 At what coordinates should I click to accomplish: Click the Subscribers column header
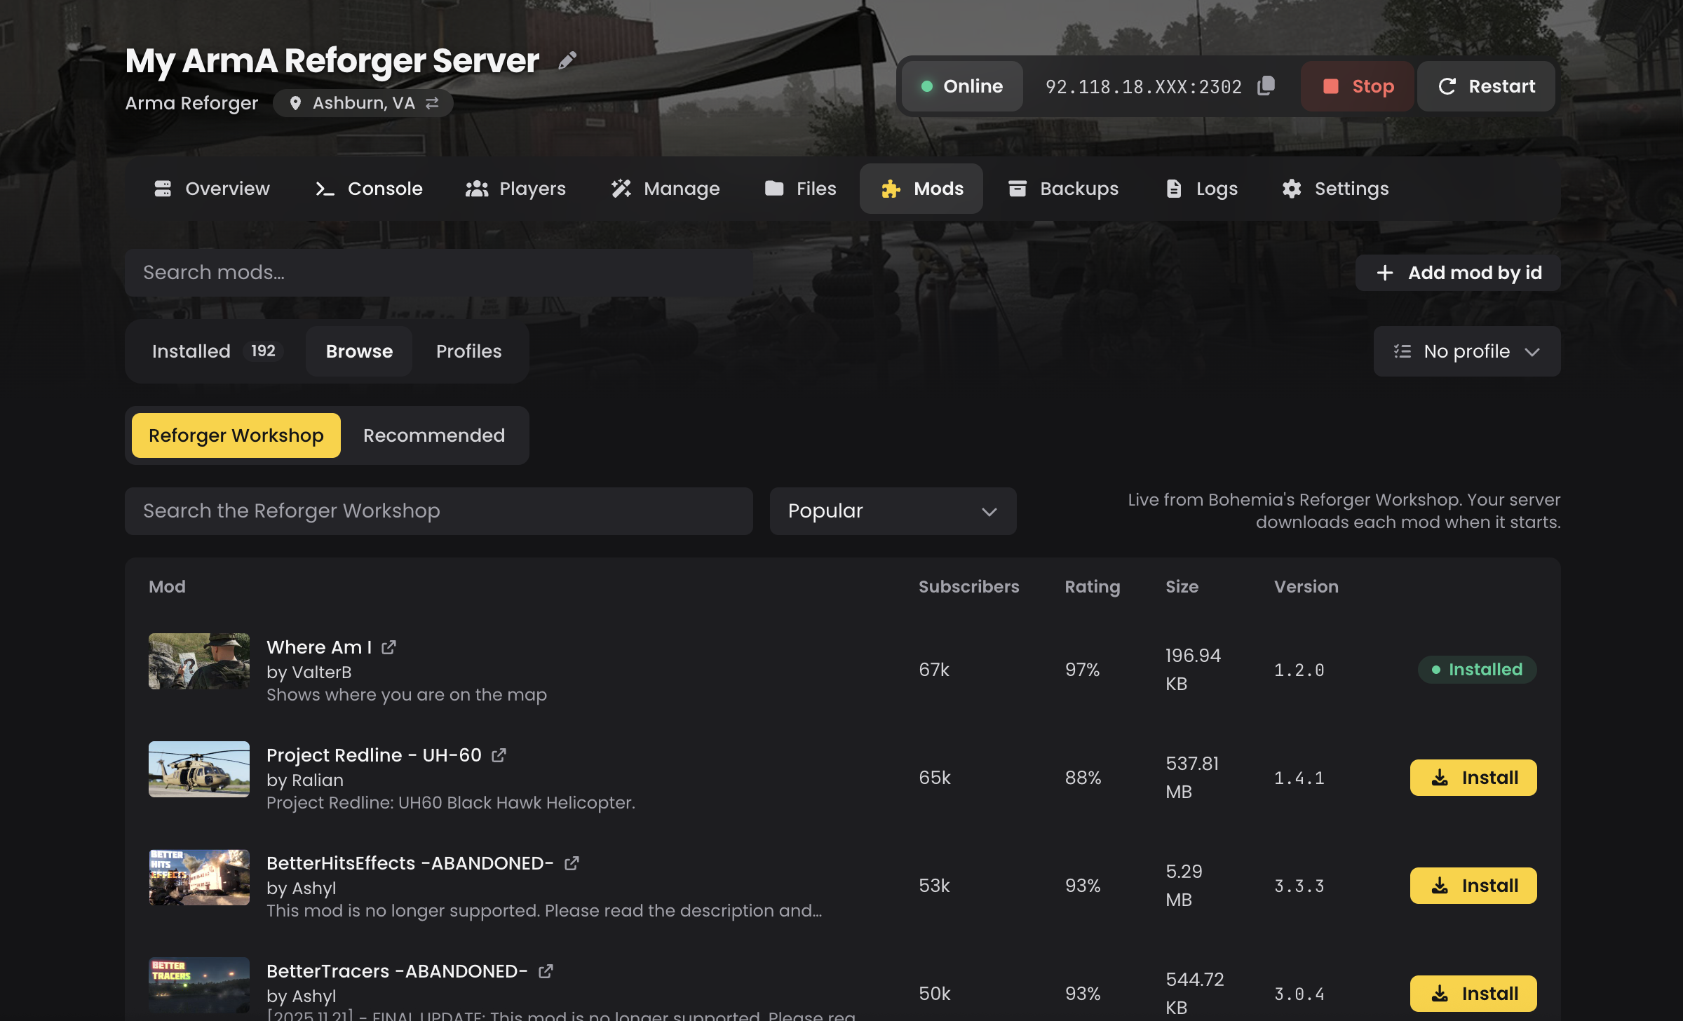point(969,587)
